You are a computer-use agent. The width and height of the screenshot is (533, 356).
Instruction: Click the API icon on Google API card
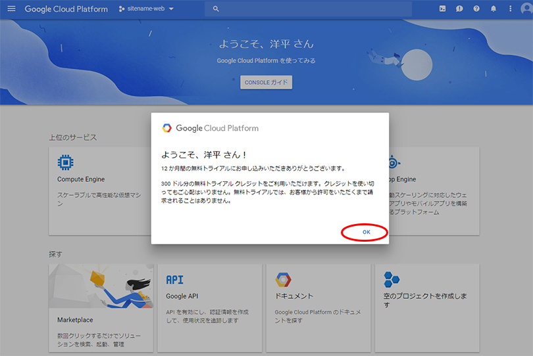point(175,280)
